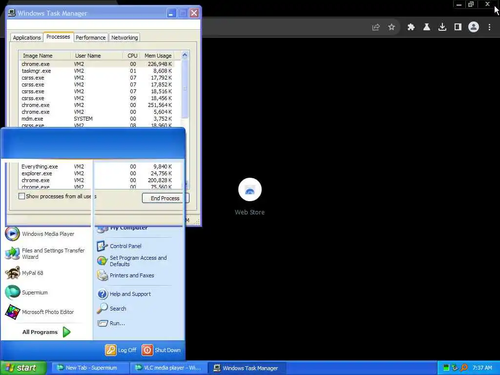Select explorer.exe process row
500x375 pixels.
point(97,173)
